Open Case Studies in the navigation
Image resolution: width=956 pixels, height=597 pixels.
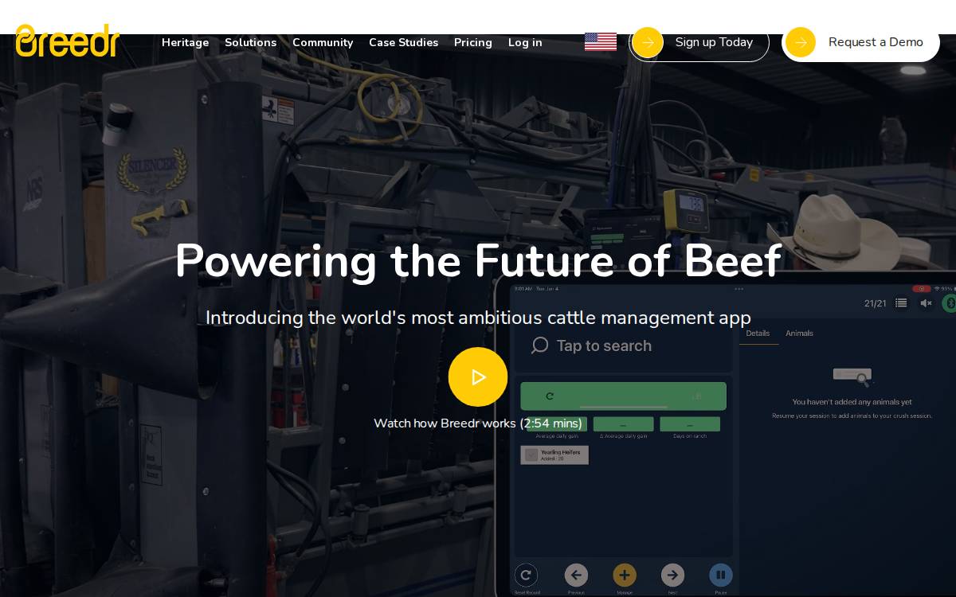pyautogui.click(x=403, y=43)
